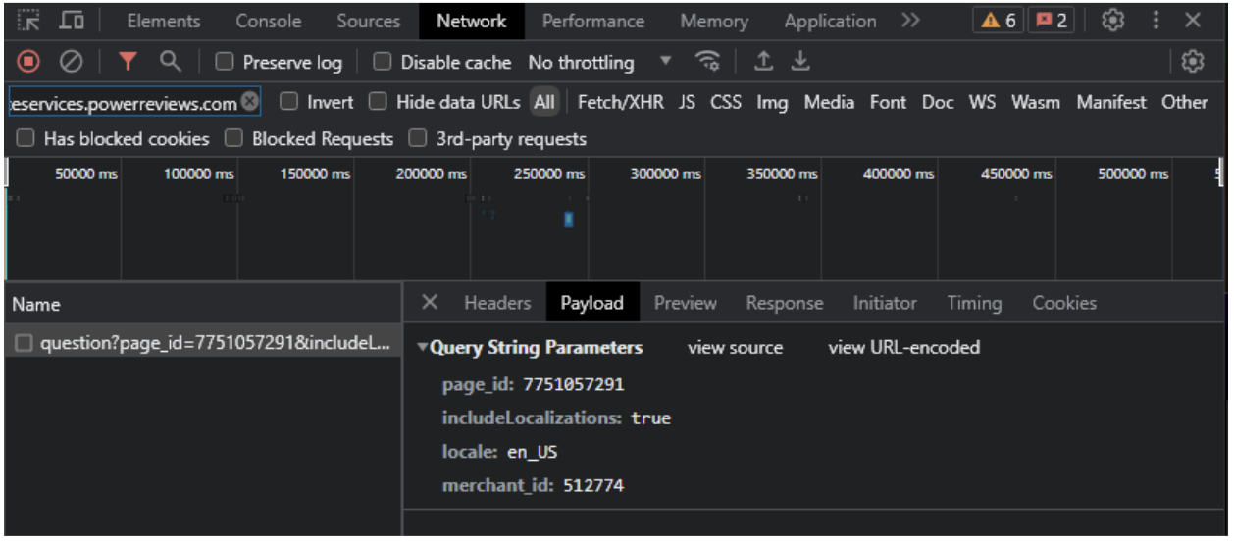Filter requests by Other type
The height and width of the screenshot is (541, 1234).
point(1185,101)
